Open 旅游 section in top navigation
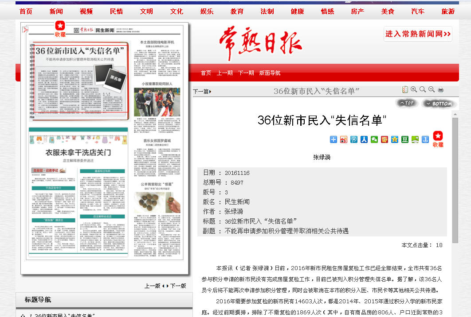This screenshot has height=317, width=471. pos(448,12)
